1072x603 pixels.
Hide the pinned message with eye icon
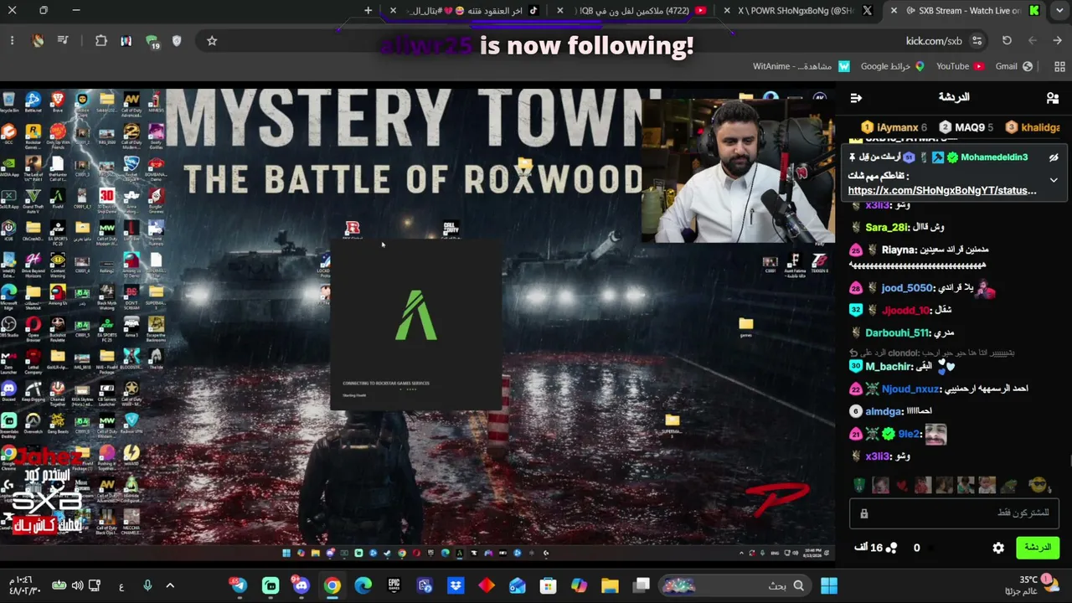pyautogui.click(x=1054, y=157)
